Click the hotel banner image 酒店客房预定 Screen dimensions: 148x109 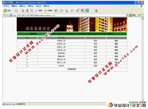pyautogui.click(x=72, y=24)
